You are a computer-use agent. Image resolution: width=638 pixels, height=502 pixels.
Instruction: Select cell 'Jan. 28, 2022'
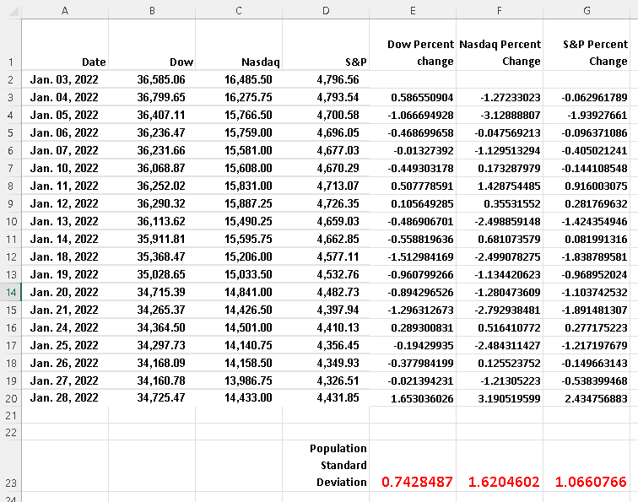coord(65,398)
